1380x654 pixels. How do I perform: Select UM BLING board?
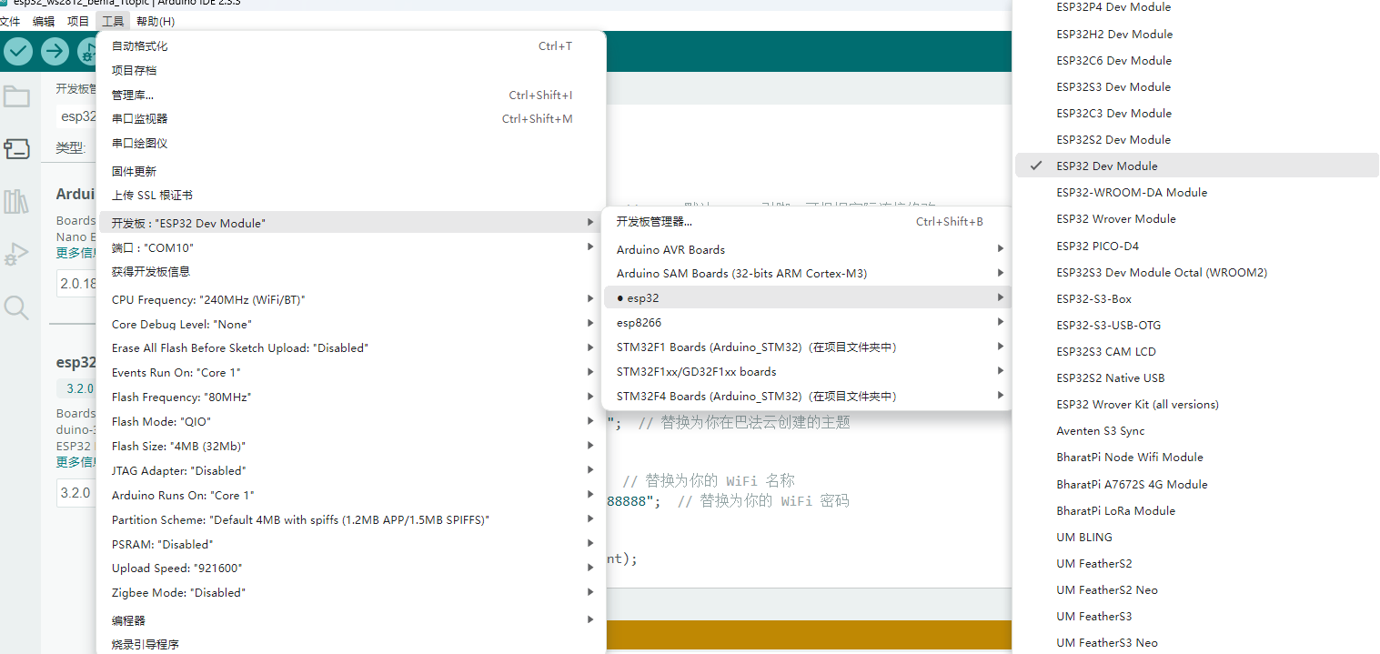(1196, 537)
